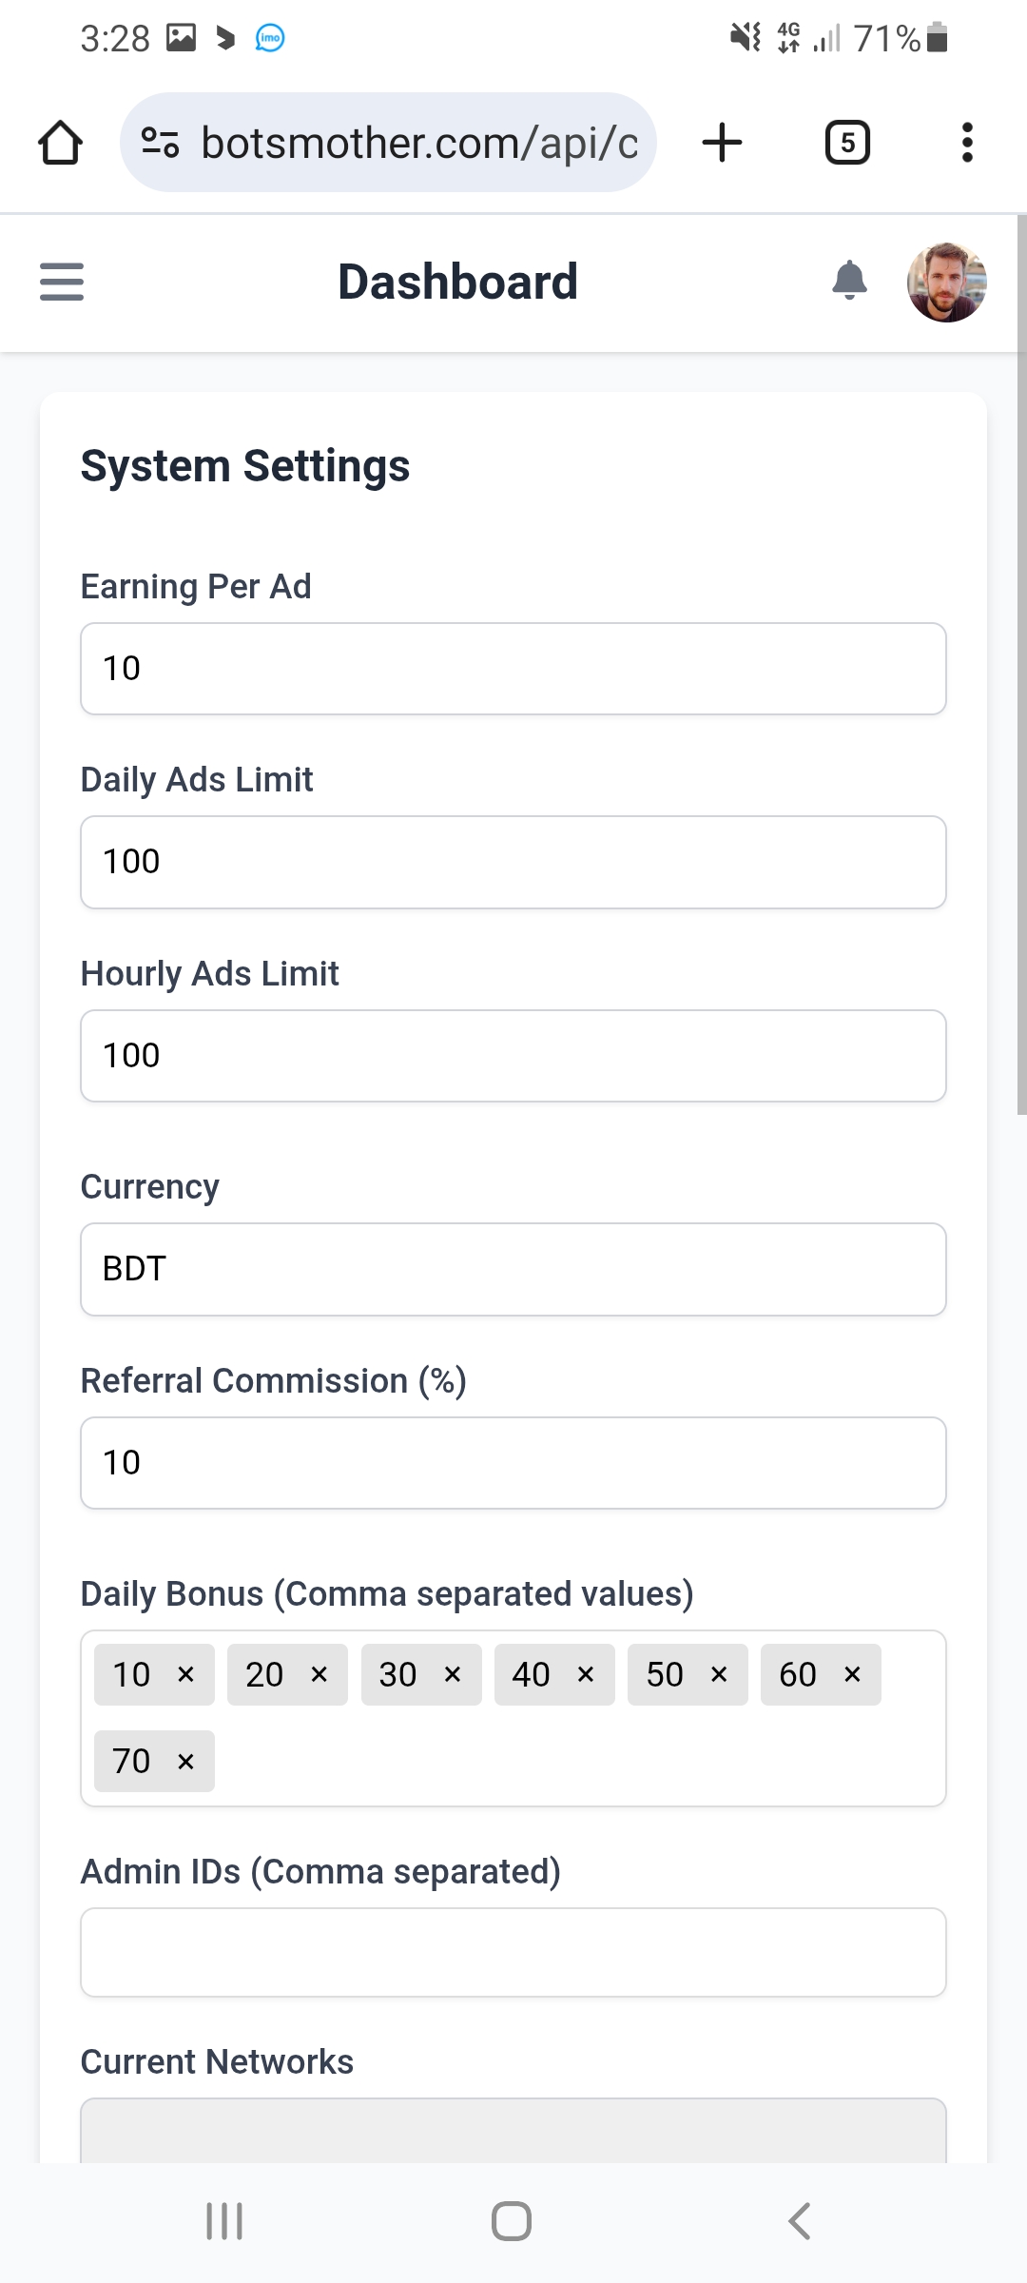Screen dimensions: 1027x2283
Task: Focus the Earning Per Ad field
Action: click(513, 669)
